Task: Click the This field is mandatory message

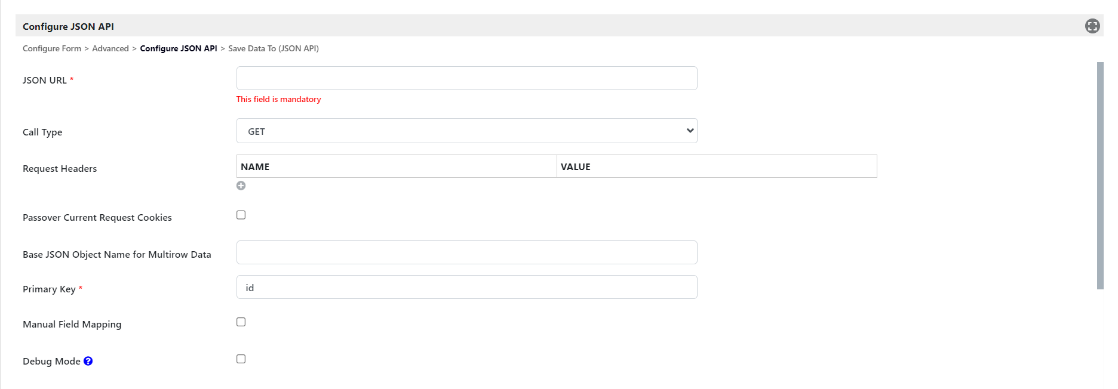Action: [x=278, y=99]
